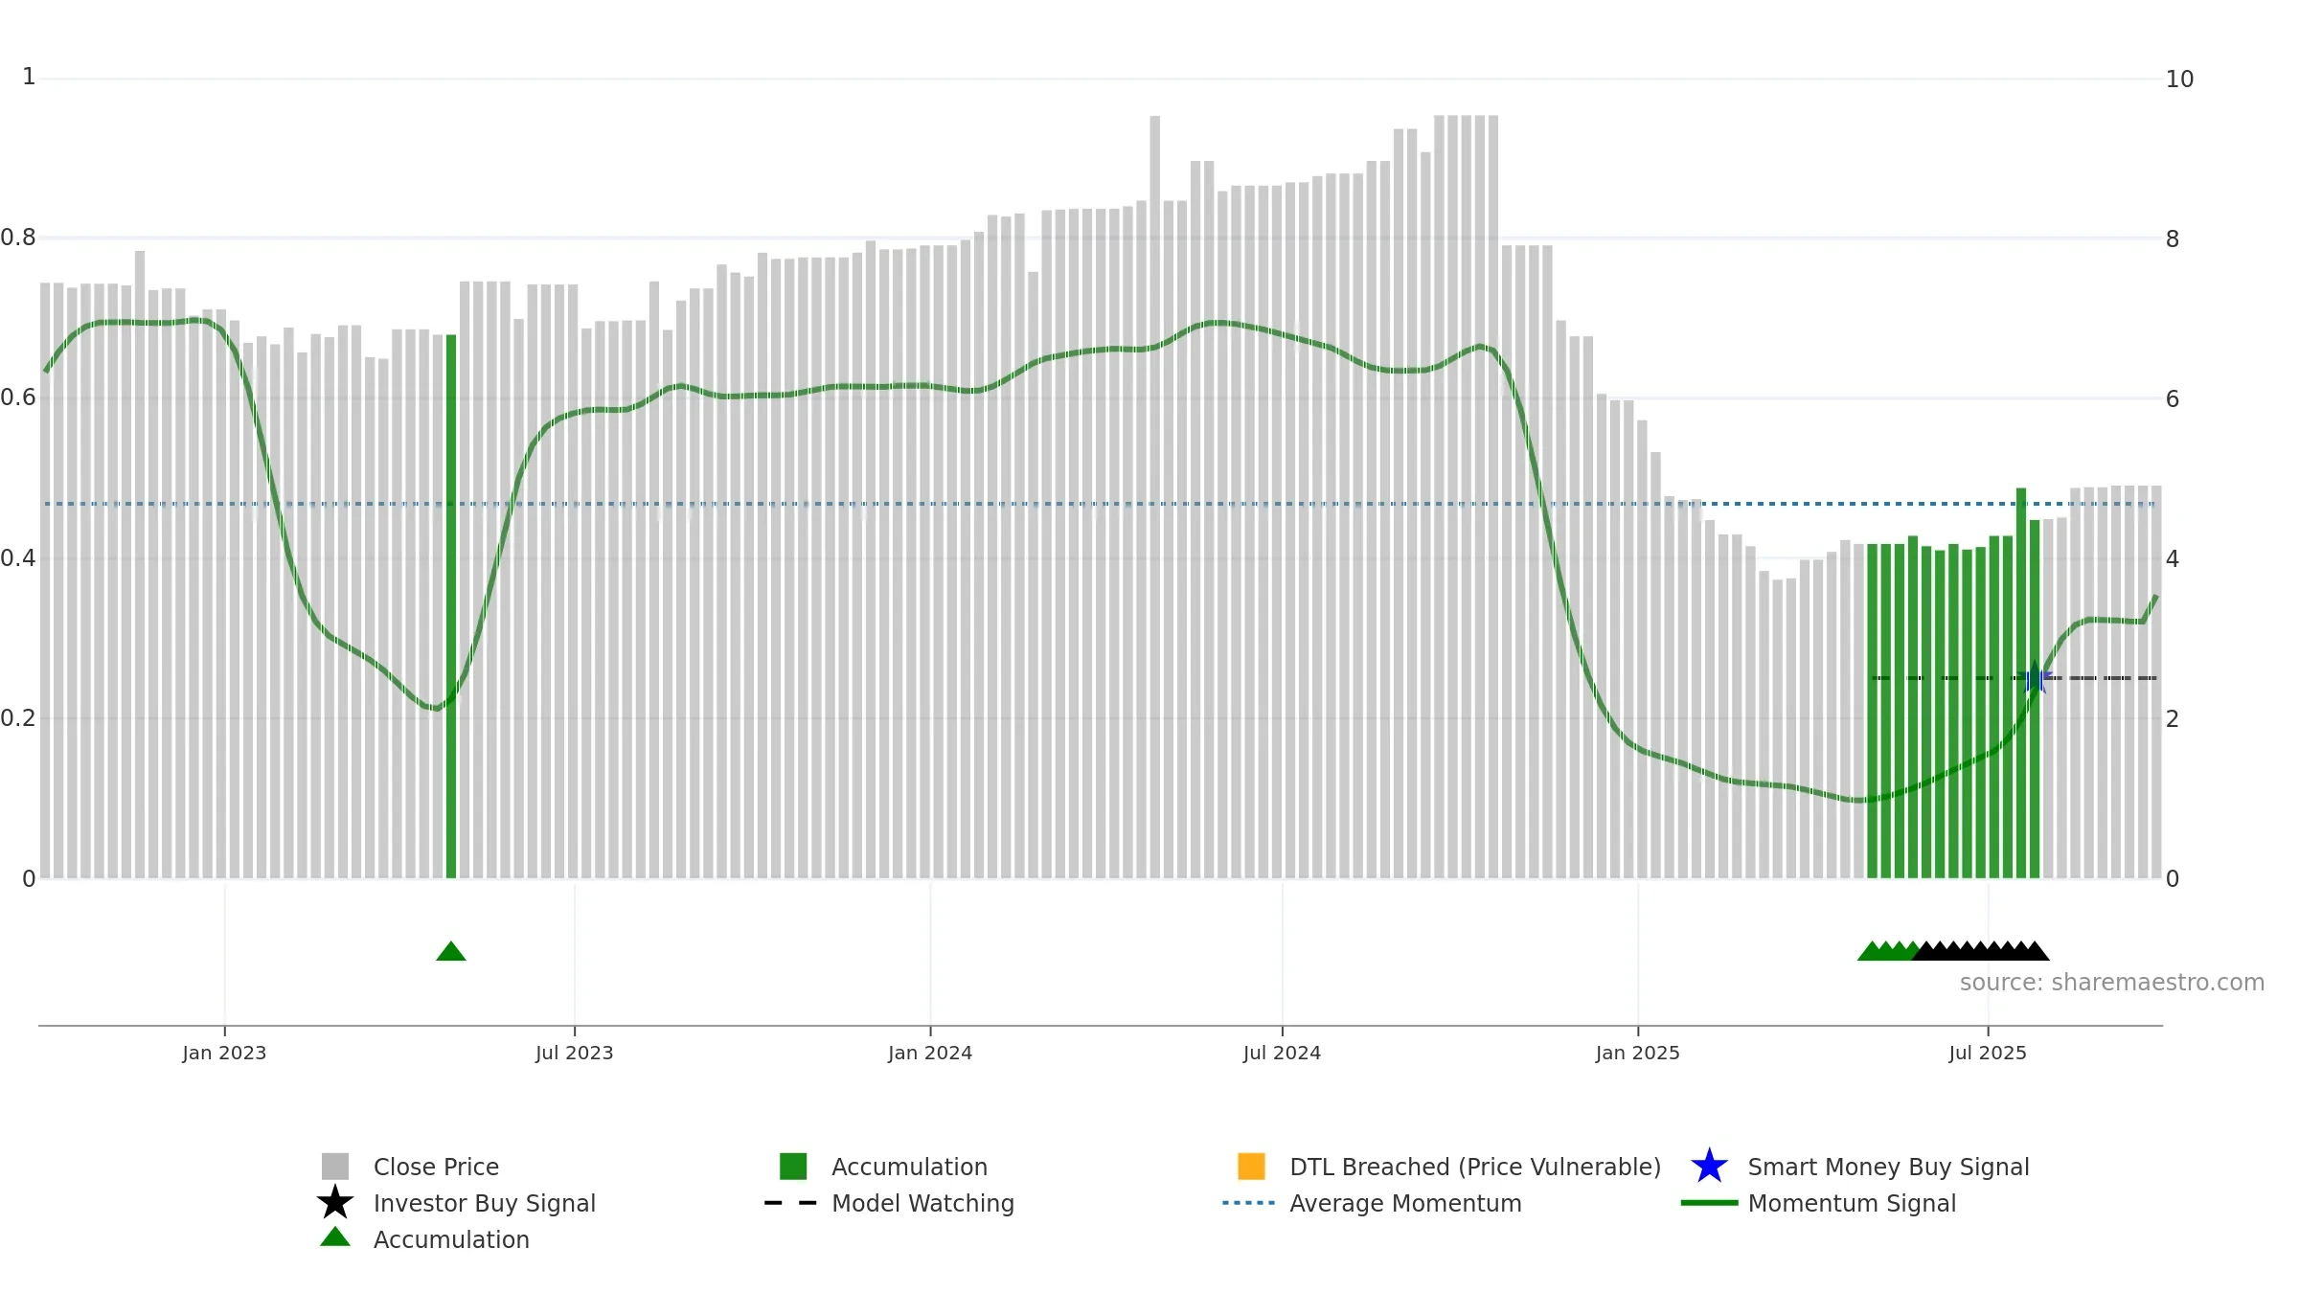Click the 6 right axis value

click(2173, 399)
